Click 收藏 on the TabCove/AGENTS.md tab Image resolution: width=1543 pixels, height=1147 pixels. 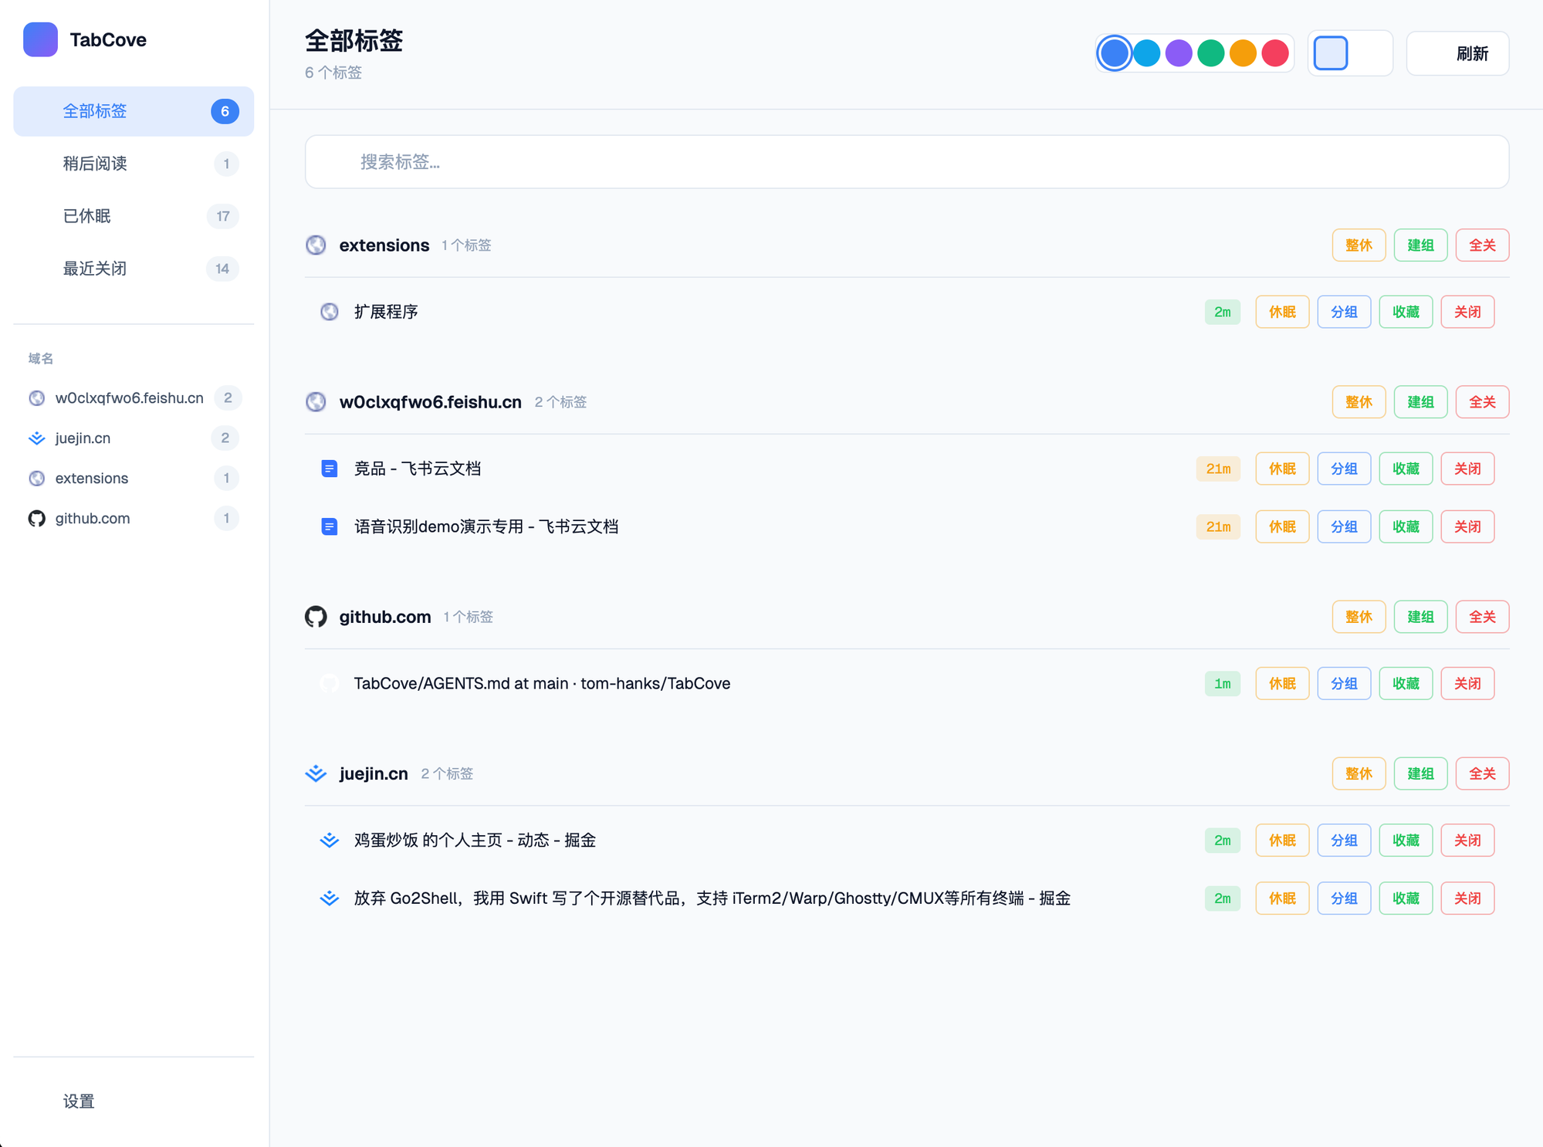1406,683
